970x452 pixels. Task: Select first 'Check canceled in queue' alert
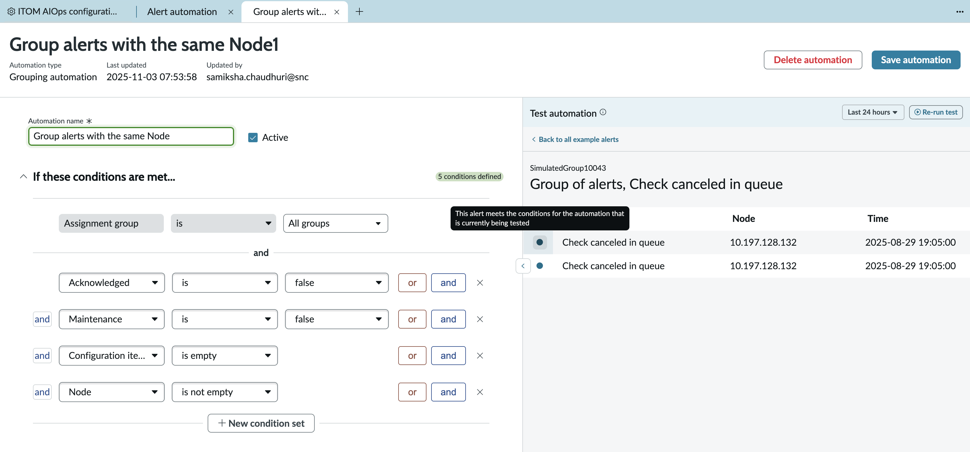click(613, 242)
